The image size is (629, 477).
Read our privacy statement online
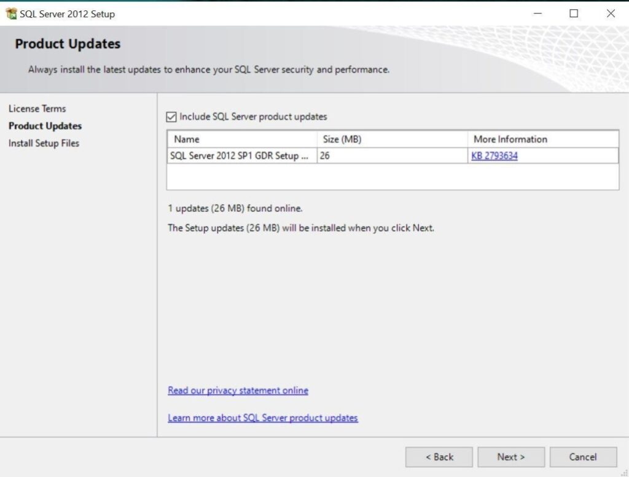click(238, 390)
